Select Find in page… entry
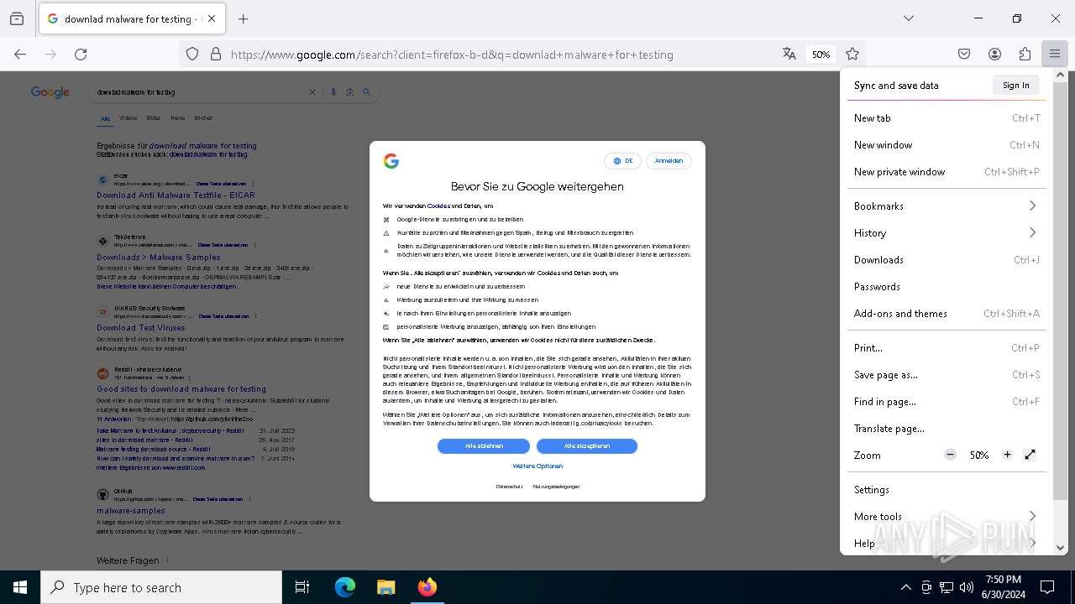The width and height of the screenshot is (1075, 604). pyautogui.click(x=947, y=402)
